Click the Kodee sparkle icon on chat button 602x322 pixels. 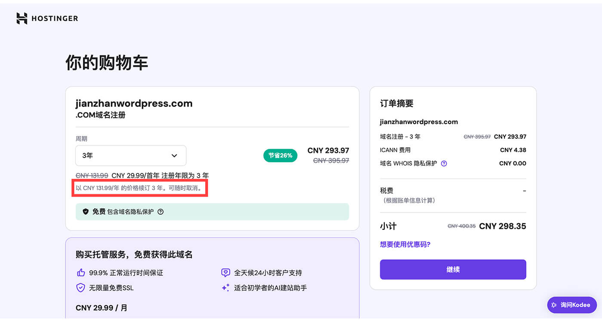coord(554,305)
